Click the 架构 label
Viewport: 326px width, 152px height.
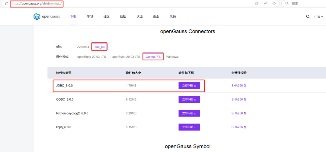click(x=59, y=47)
